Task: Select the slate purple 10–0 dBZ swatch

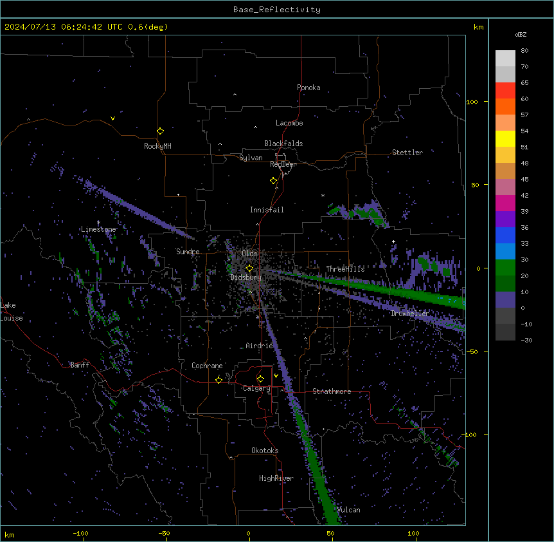Action: 505,300
